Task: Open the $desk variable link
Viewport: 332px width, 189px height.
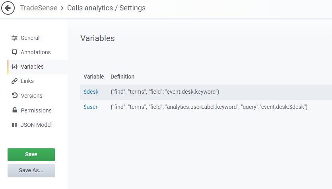Action: click(91, 92)
